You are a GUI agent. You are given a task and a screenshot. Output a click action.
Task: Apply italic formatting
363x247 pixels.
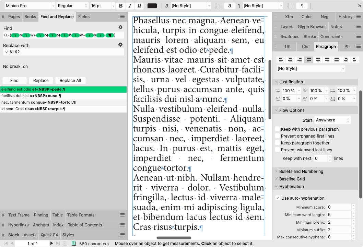(x=130, y=5)
